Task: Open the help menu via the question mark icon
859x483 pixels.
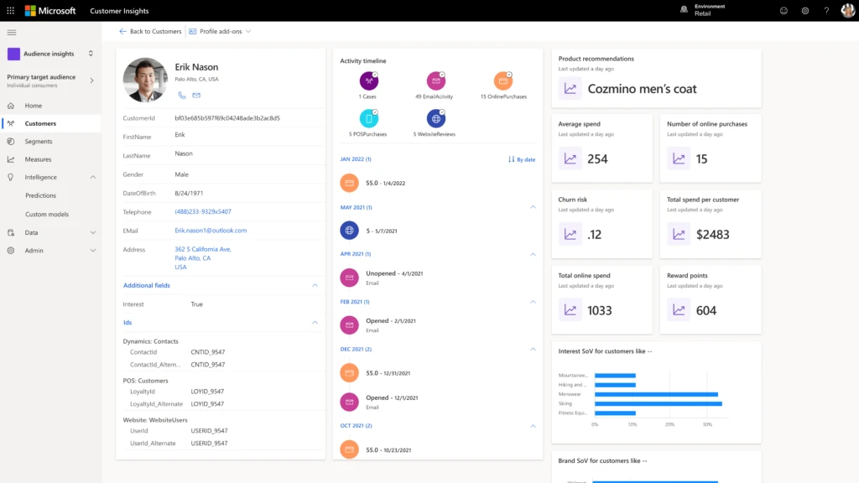Action: point(826,10)
